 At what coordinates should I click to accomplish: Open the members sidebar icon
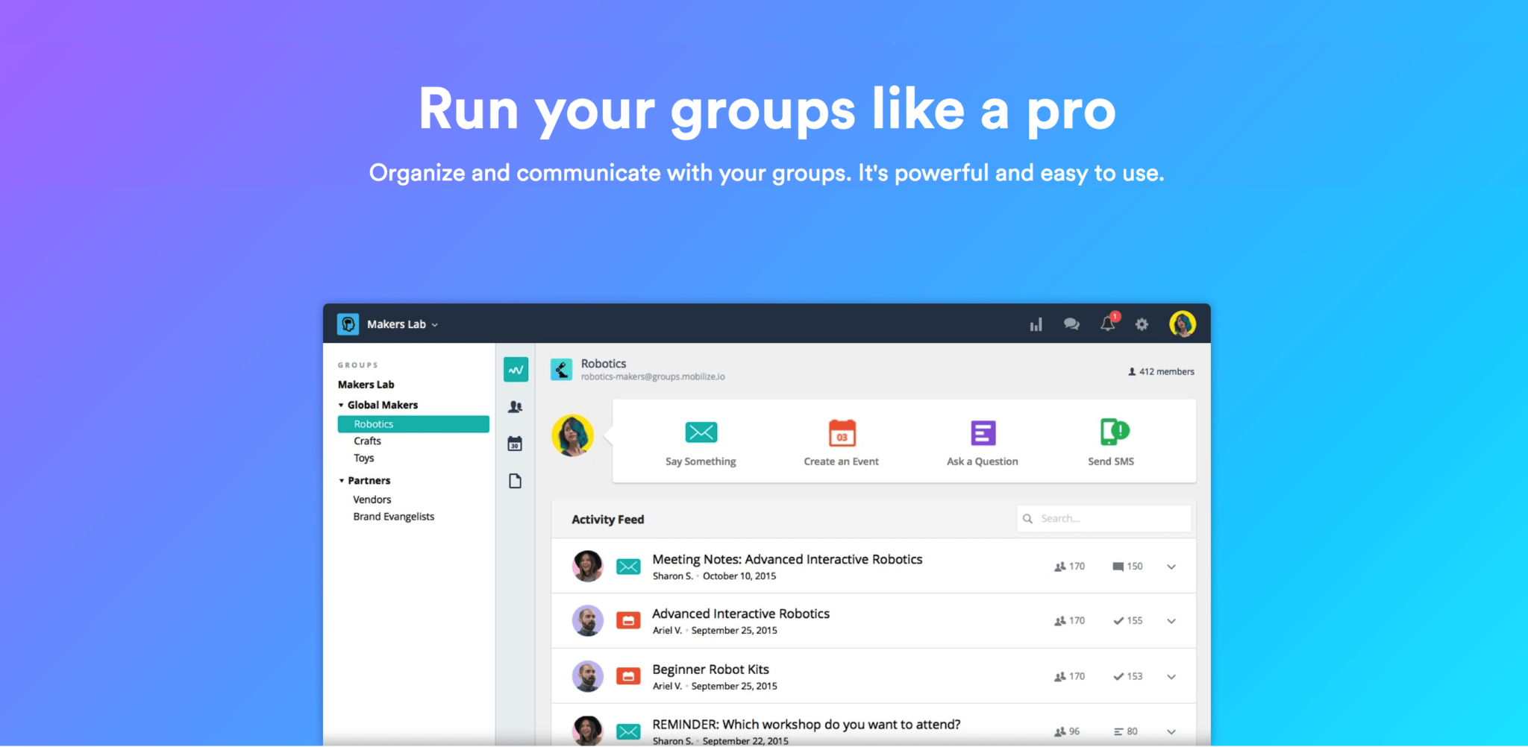[x=516, y=407]
